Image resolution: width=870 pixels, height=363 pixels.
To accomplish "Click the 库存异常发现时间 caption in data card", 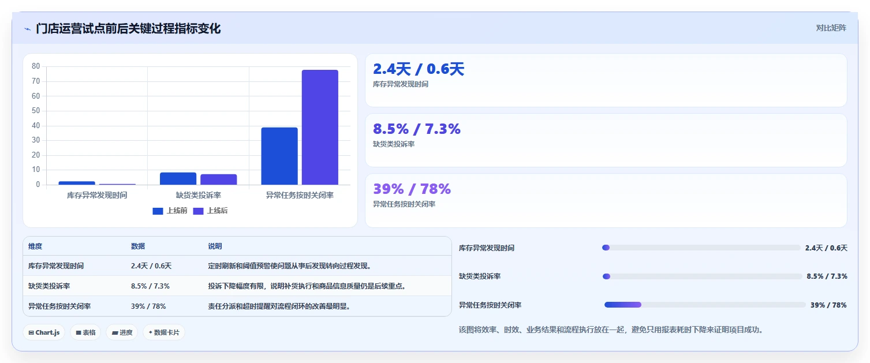I will click(401, 84).
